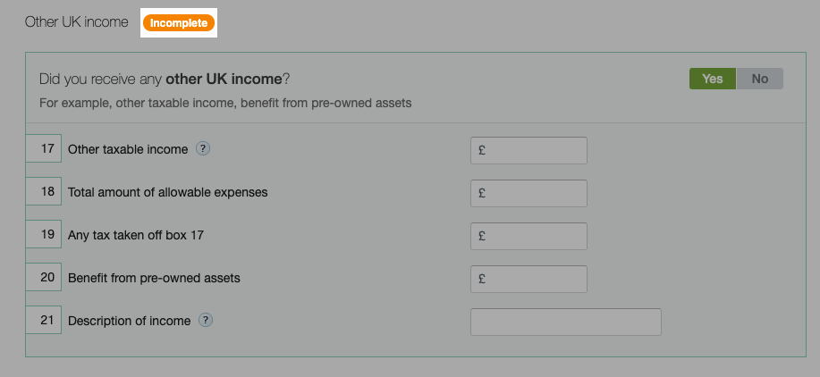Click the help icon beside Other taxable income
The height and width of the screenshot is (377, 820).
203,149
